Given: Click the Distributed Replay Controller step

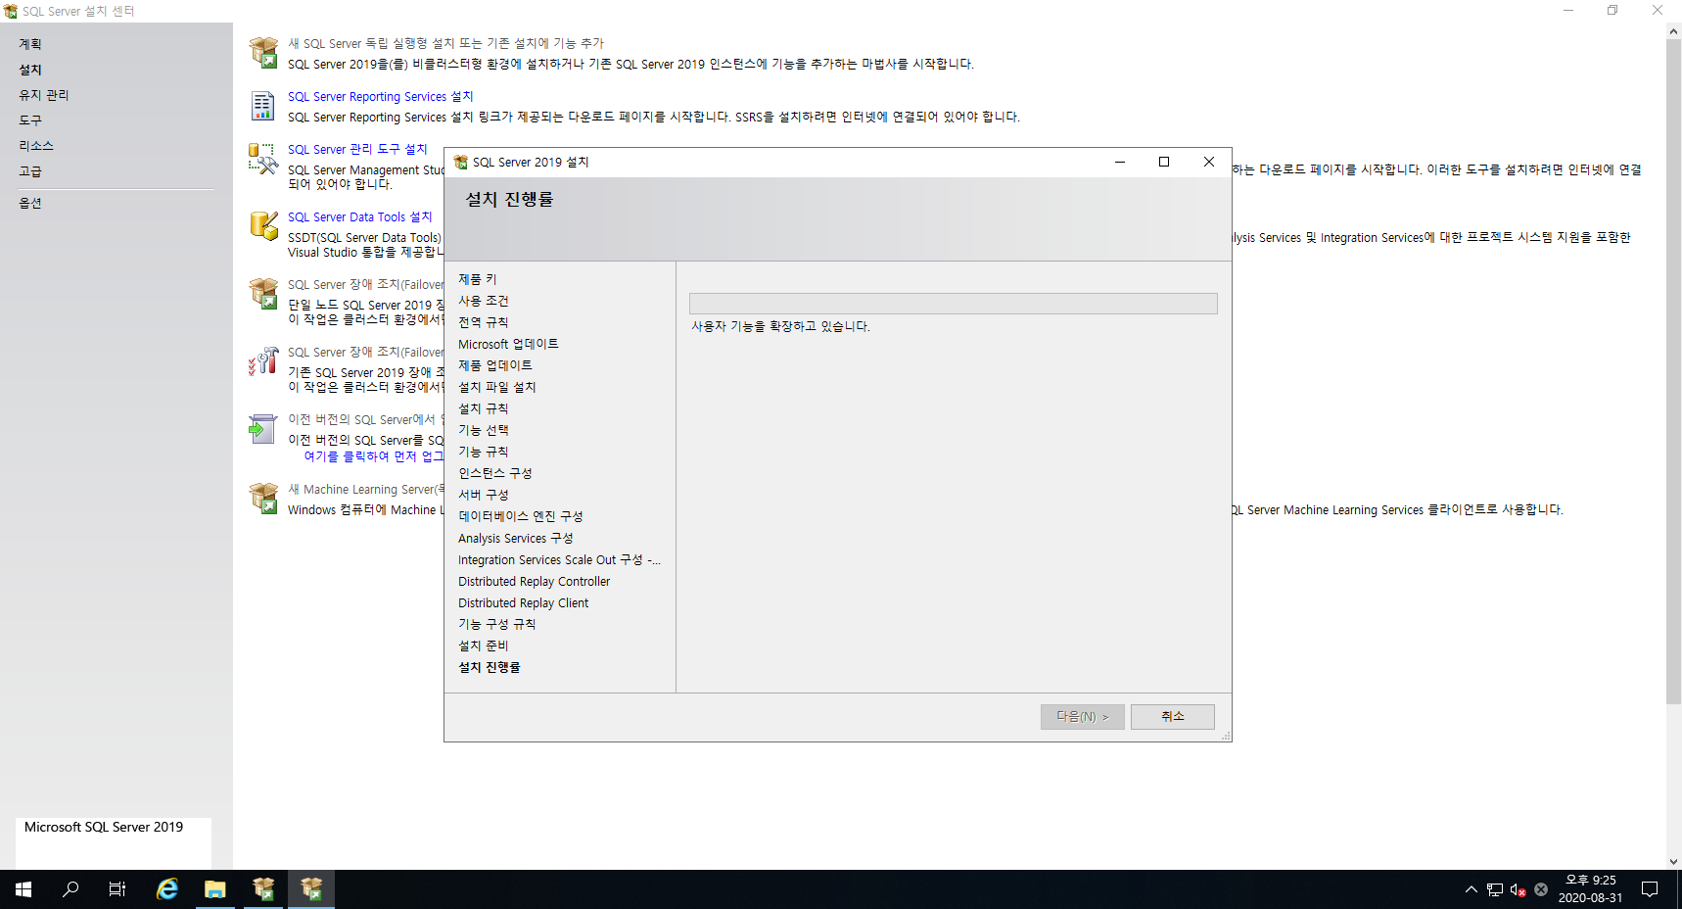Looking at the screenshot, I should click(535, 581).
